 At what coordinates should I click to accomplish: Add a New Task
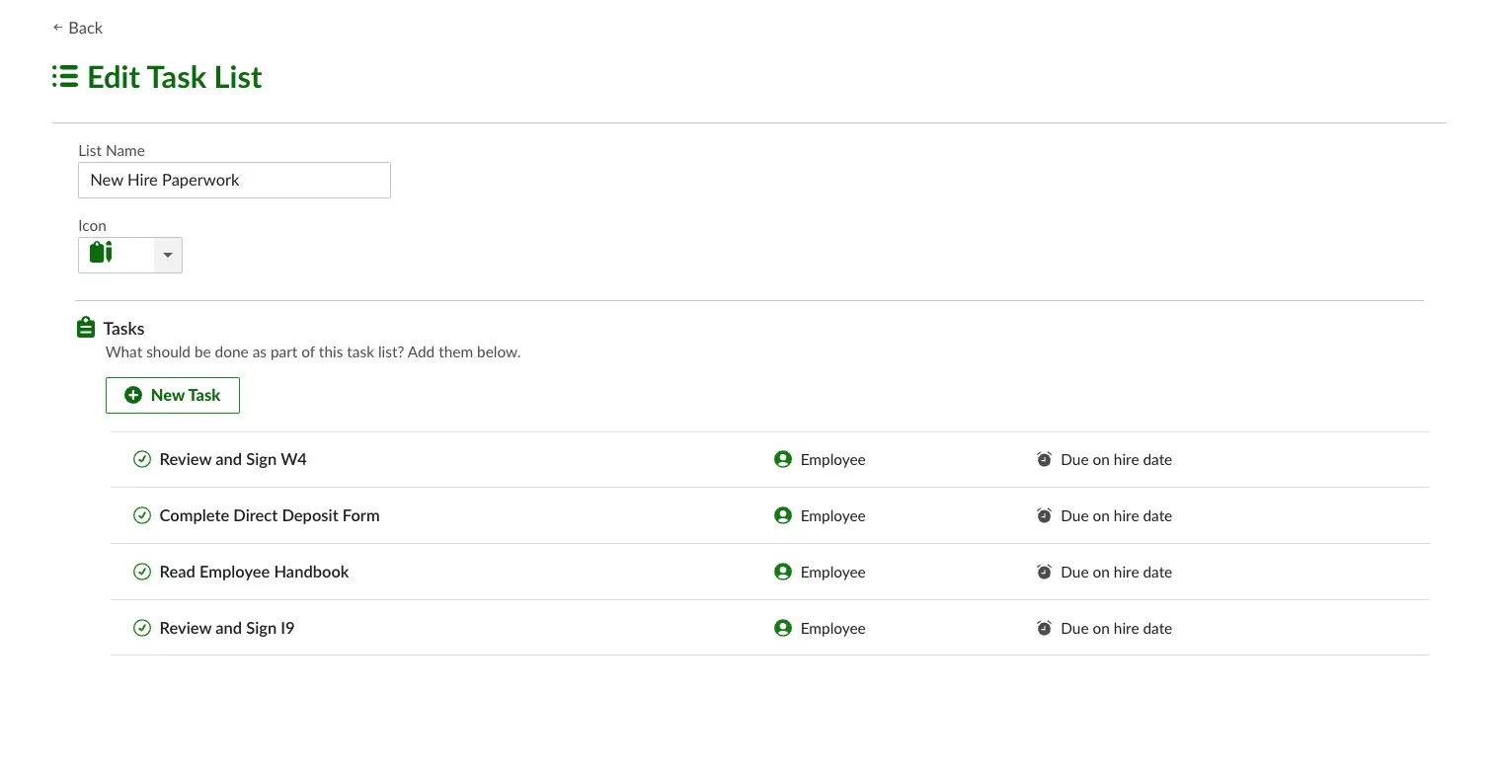point(173,395)
